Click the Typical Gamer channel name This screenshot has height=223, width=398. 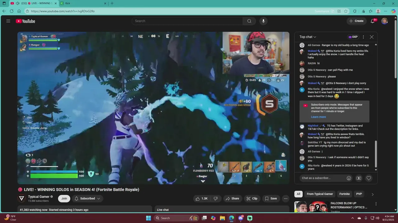(39, 197)
